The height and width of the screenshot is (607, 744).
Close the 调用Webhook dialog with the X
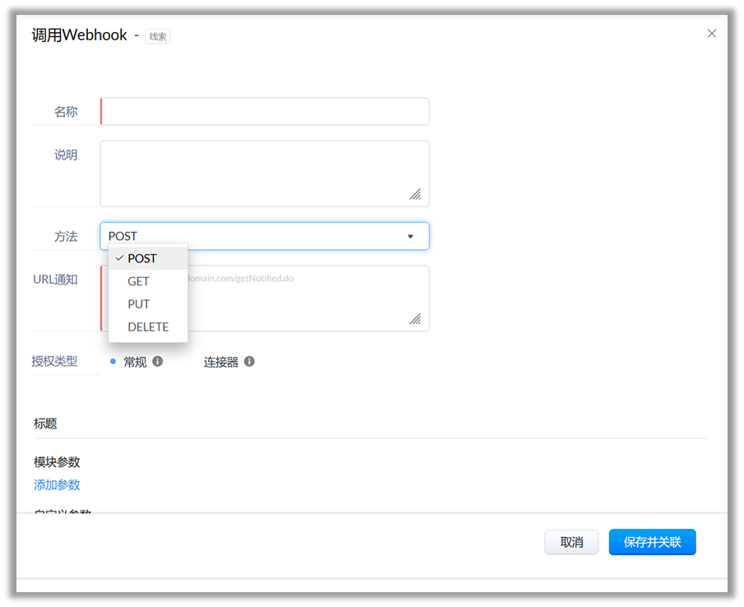coord(712,34)
